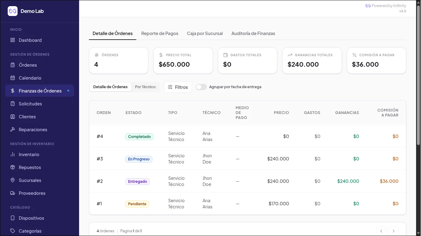The height and width of the screenshot is (236, 421).
Task: Click the Precio Total summary card
Action: [183, 61]
